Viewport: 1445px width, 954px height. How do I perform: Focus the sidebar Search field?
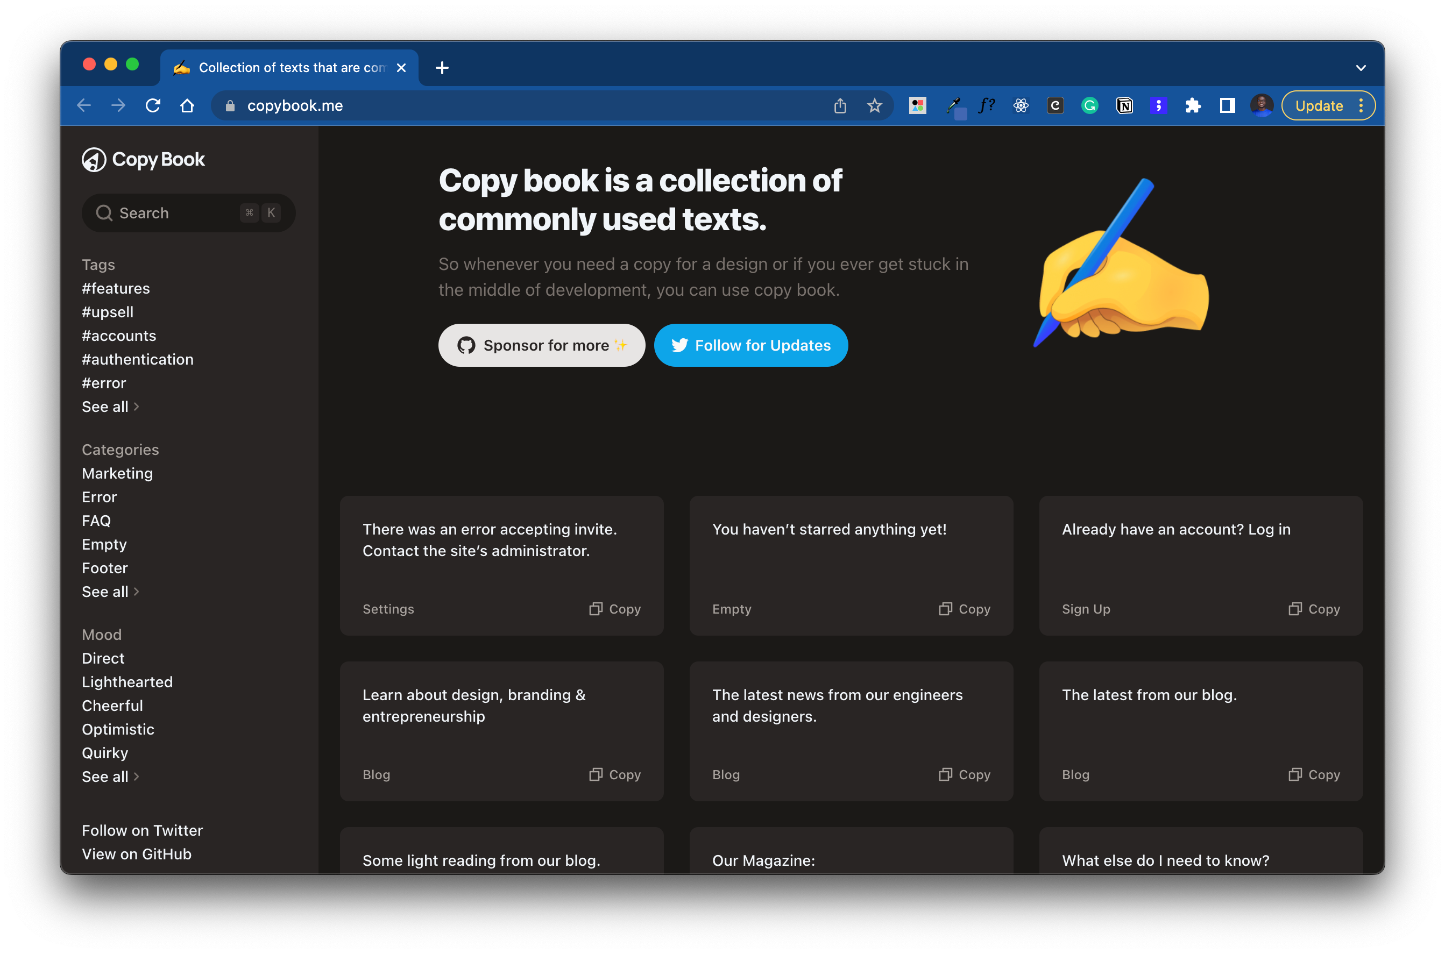188,212
